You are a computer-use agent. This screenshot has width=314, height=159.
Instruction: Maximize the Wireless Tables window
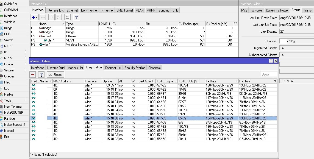tap(271, 61)
